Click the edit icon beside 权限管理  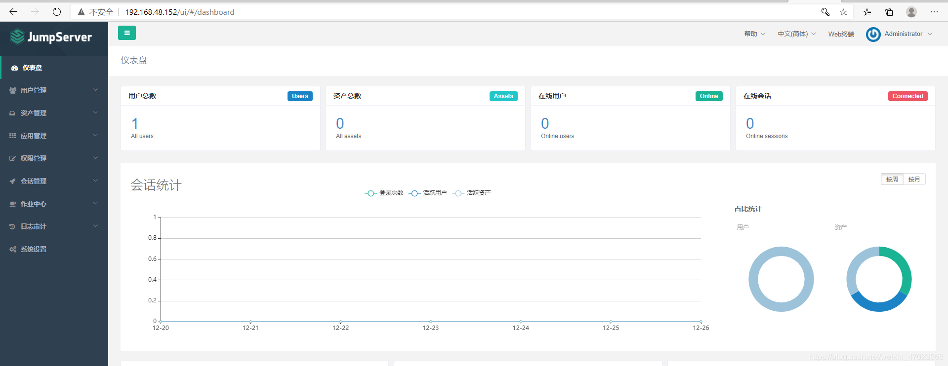click(12, 158)
